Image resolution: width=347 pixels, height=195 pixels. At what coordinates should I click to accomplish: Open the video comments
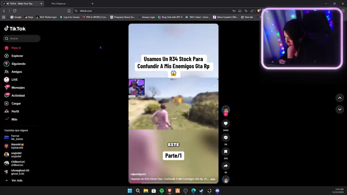(226, 138)
